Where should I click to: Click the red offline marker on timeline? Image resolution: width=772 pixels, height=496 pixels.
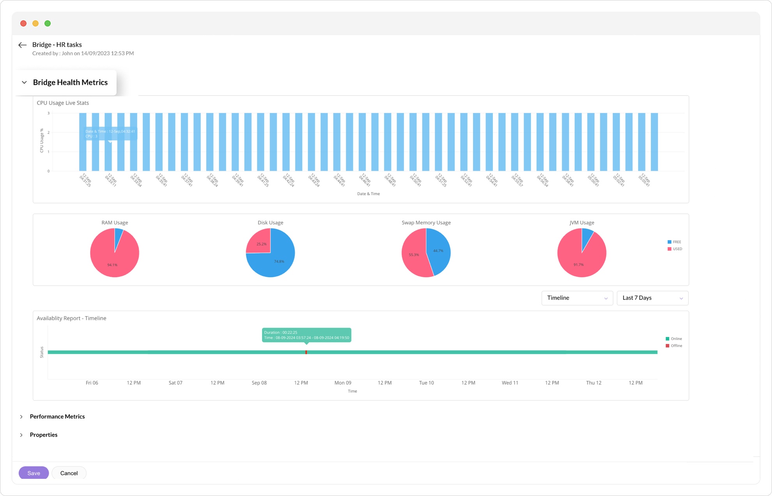coord(306,352)
